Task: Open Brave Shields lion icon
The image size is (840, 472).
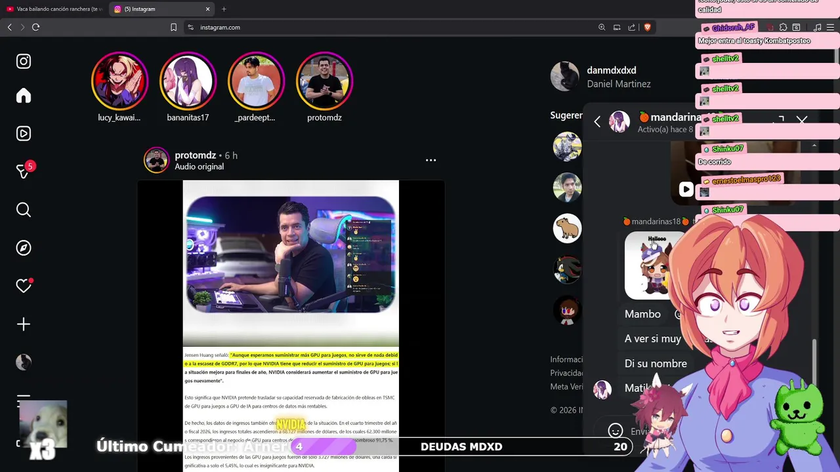Action: [x=648, y=27]
